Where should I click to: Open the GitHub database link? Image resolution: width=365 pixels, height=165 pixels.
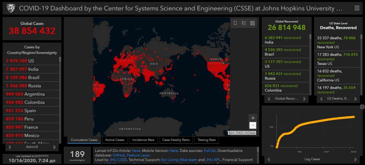(119, 155)
